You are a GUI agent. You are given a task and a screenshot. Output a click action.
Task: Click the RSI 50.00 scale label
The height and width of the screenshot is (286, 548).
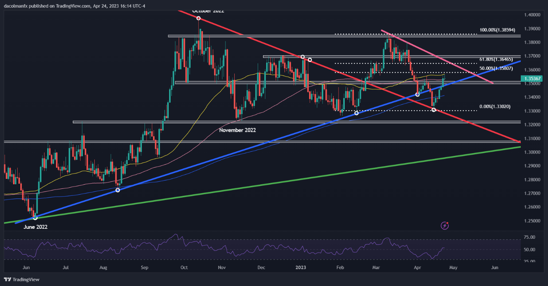pyautogui.click(x=530, y=250)
